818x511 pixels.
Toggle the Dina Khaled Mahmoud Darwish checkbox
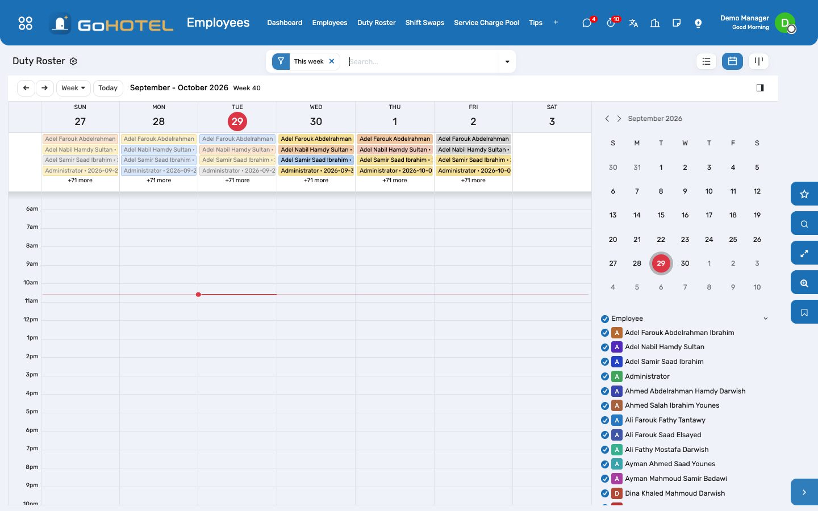605,493
